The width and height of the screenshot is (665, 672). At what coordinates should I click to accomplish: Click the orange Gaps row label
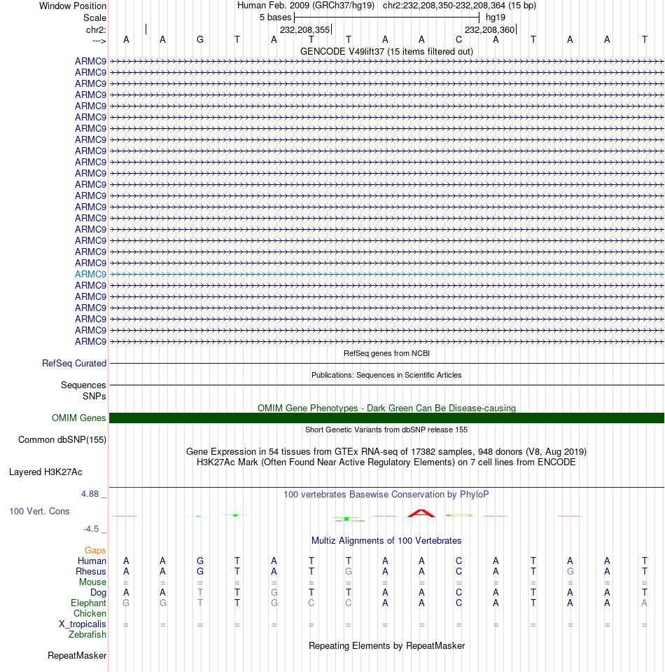(x=95, y=551)
